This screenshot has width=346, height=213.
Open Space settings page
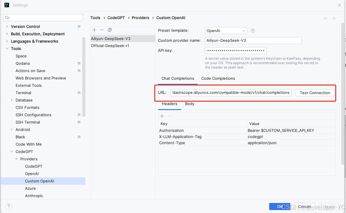[x=21, y=56]
